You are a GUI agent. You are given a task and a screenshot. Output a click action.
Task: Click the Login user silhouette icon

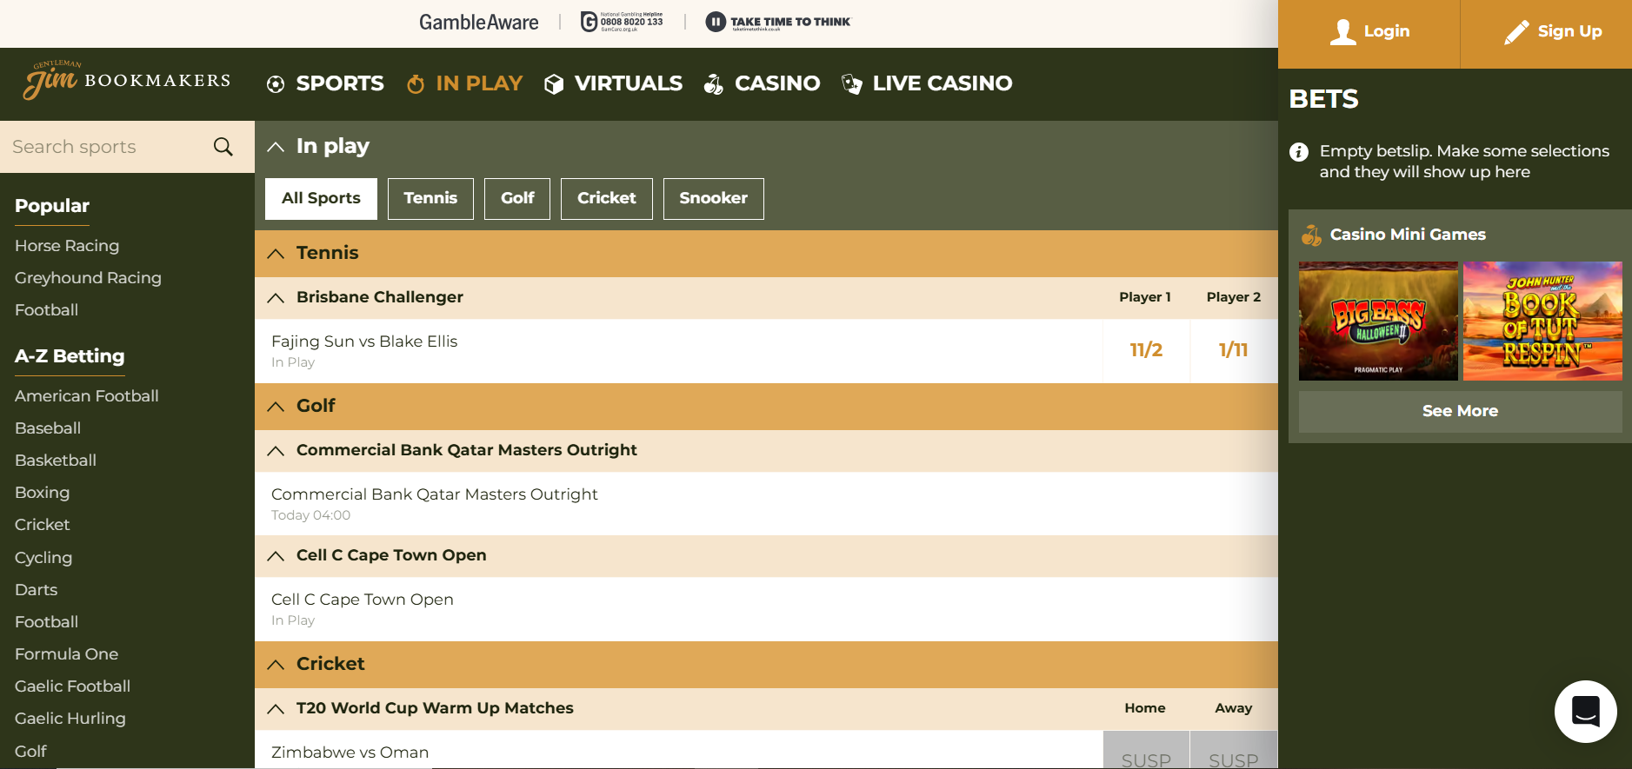point(1343,32)
